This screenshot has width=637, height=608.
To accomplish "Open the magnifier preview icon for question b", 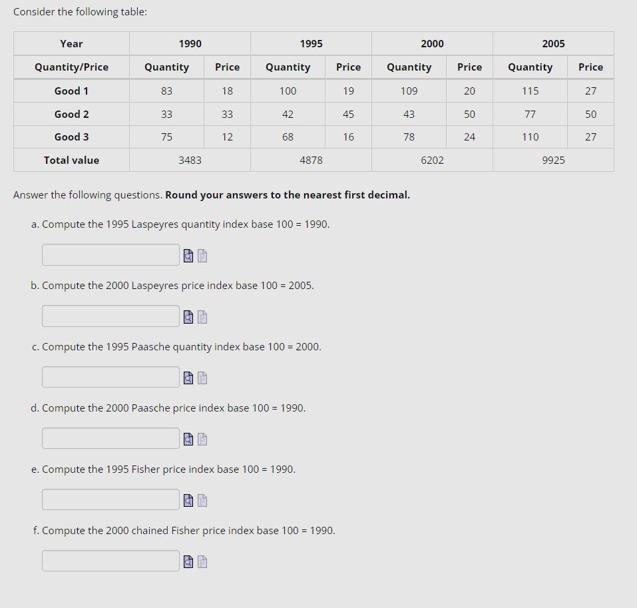I will tap(187, 316).
